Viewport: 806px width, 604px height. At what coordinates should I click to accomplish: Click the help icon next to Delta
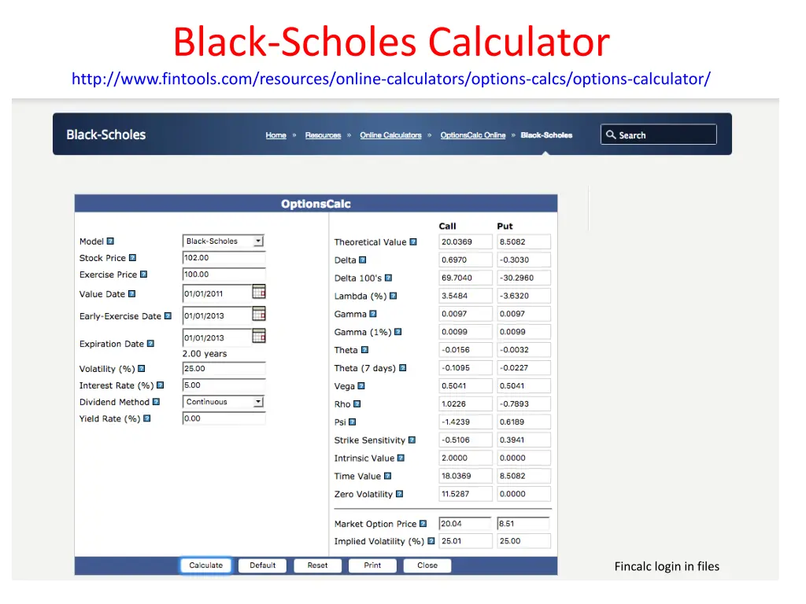[363, 260]
